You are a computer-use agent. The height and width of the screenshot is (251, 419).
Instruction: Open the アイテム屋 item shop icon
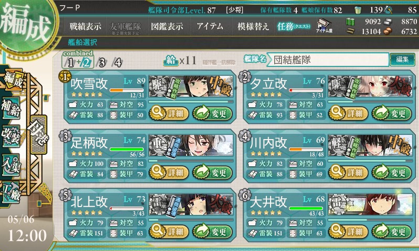tap(325, 26)
